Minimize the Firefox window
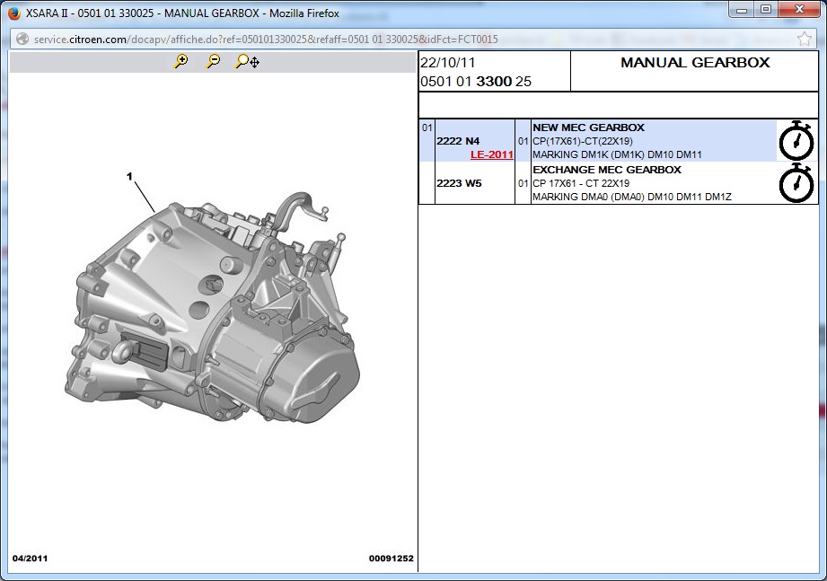The image size is (827, 581). tap(742, 10)
